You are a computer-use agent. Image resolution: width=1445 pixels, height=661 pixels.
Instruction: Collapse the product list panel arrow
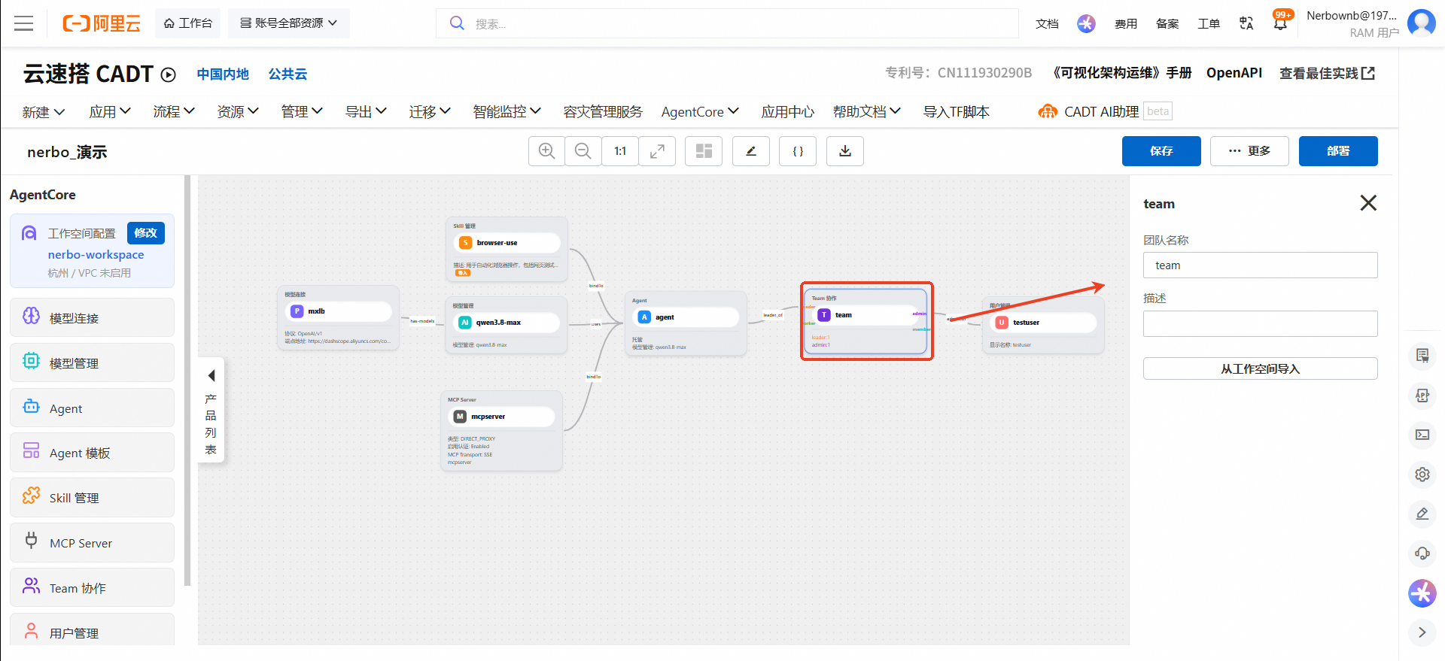point(211,375)
